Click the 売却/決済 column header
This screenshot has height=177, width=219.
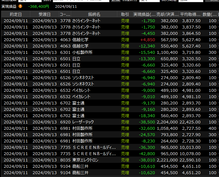(x=168, y=14)
